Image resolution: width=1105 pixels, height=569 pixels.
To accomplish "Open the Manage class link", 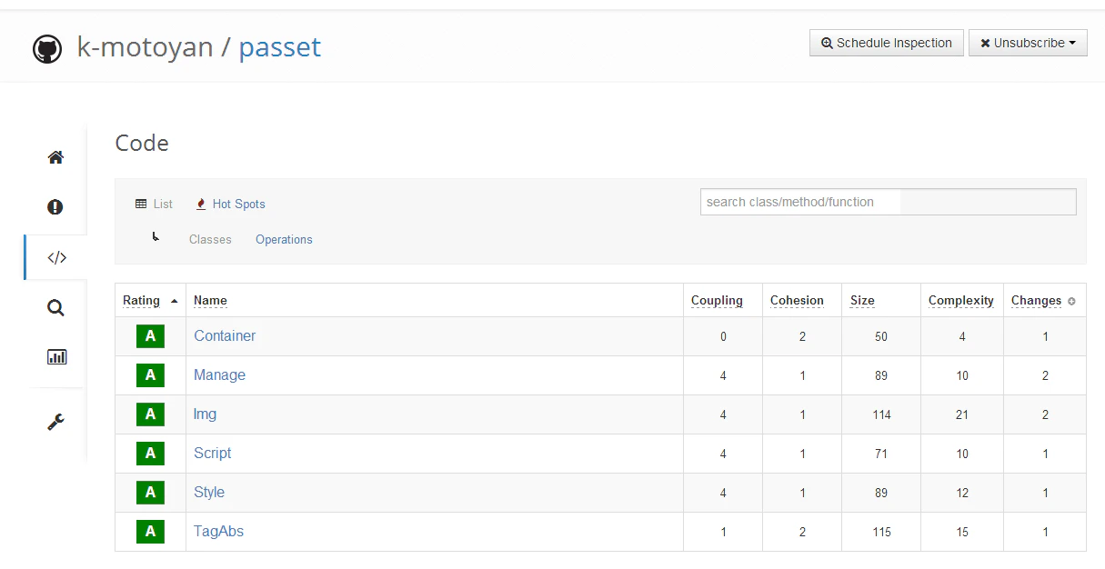I will [x=219, y=374].
